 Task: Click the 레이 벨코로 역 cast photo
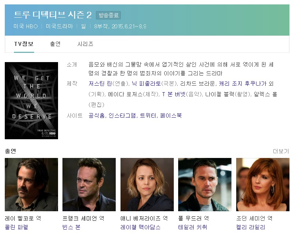(x=32, y=184)
